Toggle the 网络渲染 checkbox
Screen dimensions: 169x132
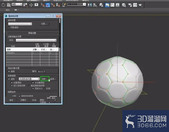[9, 27]
